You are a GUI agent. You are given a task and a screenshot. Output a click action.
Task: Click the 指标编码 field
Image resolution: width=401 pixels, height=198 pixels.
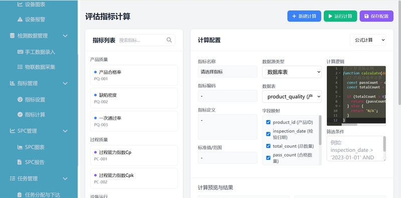click(228, 96)
